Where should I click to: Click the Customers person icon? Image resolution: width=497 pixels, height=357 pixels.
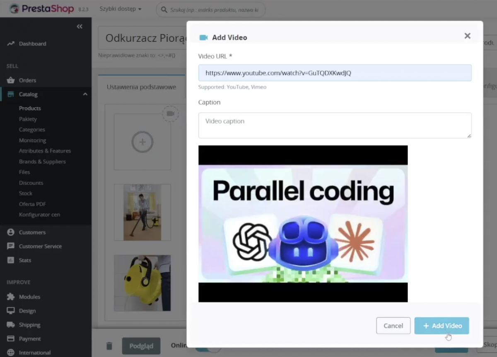pyautogui.click(x=11, y=232)
